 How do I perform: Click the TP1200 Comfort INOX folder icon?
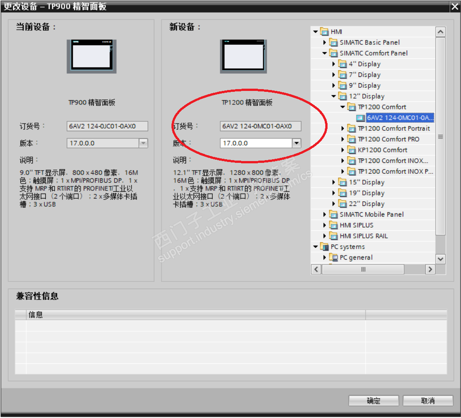(352, 161)
